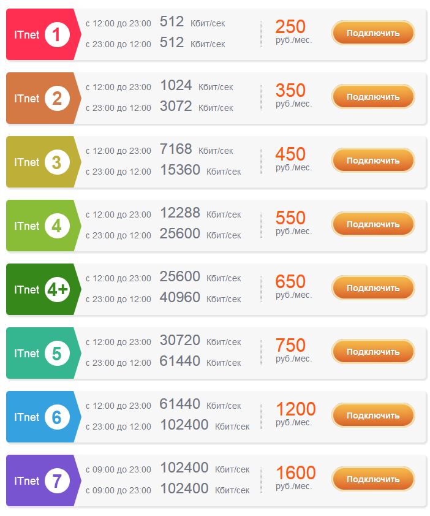Click the ITnet 5 number badge
Image resolution: width=430 pixels, height=516 pixels.
pyautogui.click(x=57, y=354)
